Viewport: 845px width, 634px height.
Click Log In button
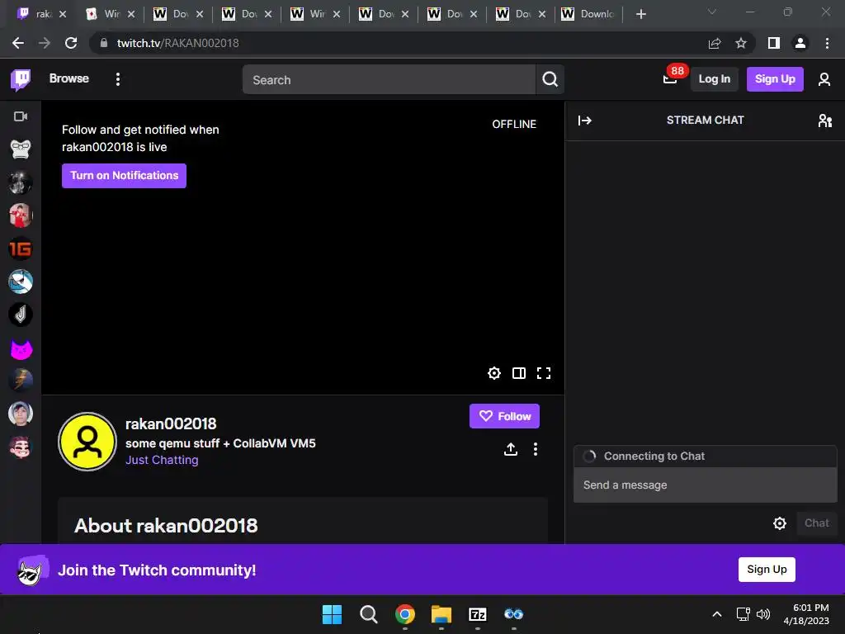pos(714,79)
